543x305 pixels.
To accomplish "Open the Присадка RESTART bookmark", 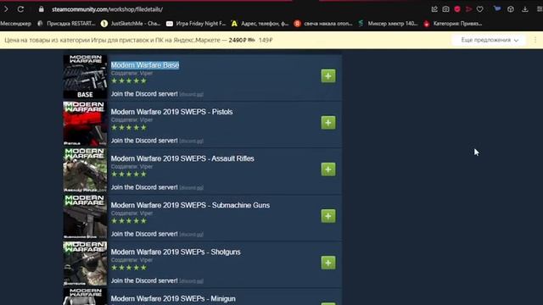I will [66, 24].
